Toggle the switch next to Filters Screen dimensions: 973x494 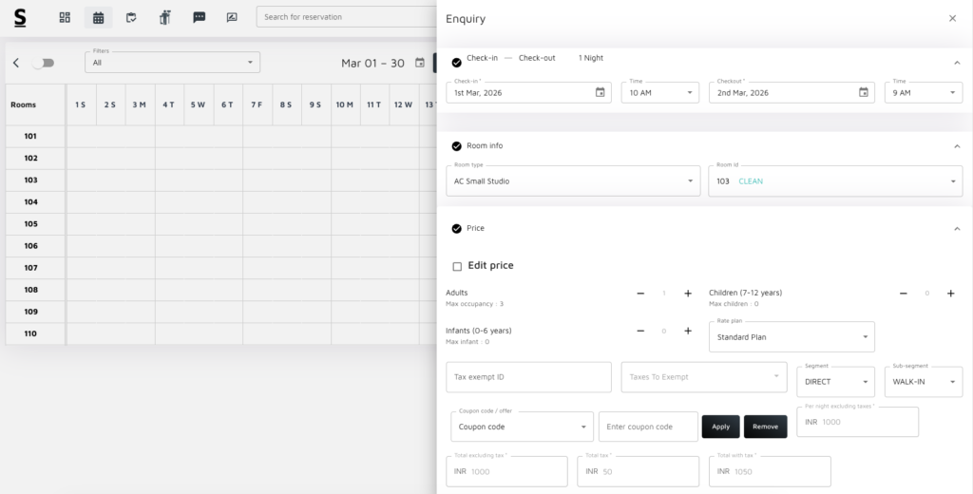(43, 63)
